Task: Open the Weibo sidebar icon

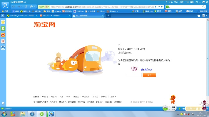Action: [x=3, y=35]
